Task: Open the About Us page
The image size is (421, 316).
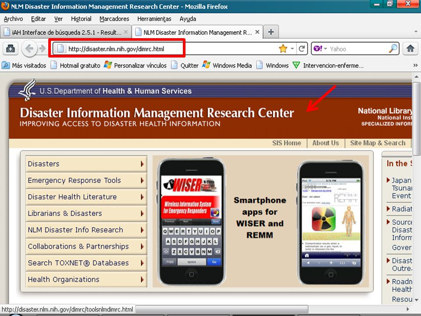Action: [x=325, y=143]
